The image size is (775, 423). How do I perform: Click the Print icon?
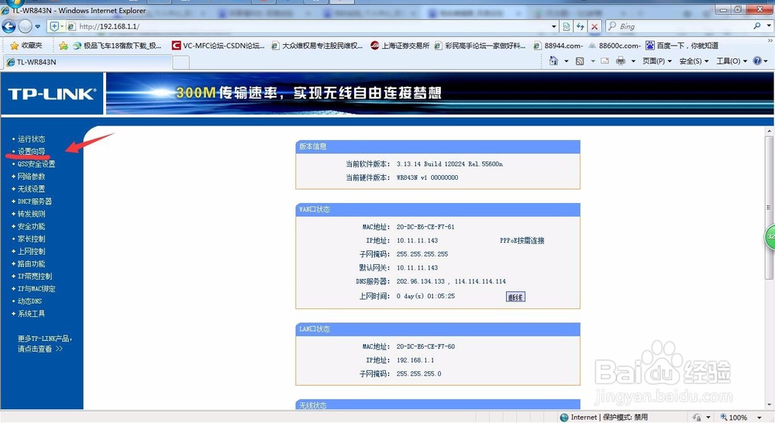pos(620,60)
